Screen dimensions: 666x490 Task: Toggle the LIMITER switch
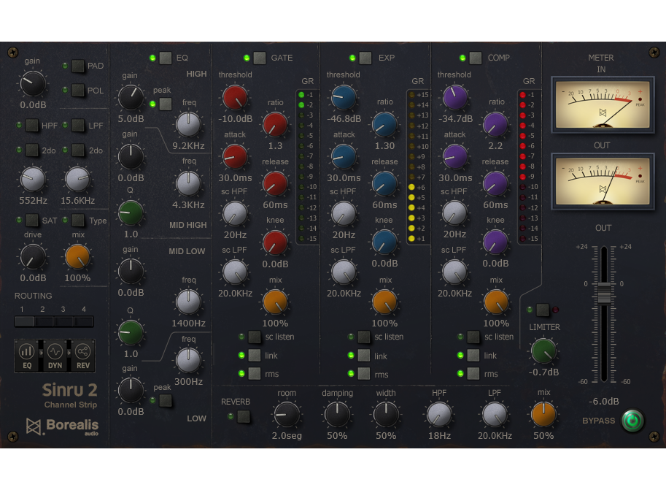tap(543, 310)
